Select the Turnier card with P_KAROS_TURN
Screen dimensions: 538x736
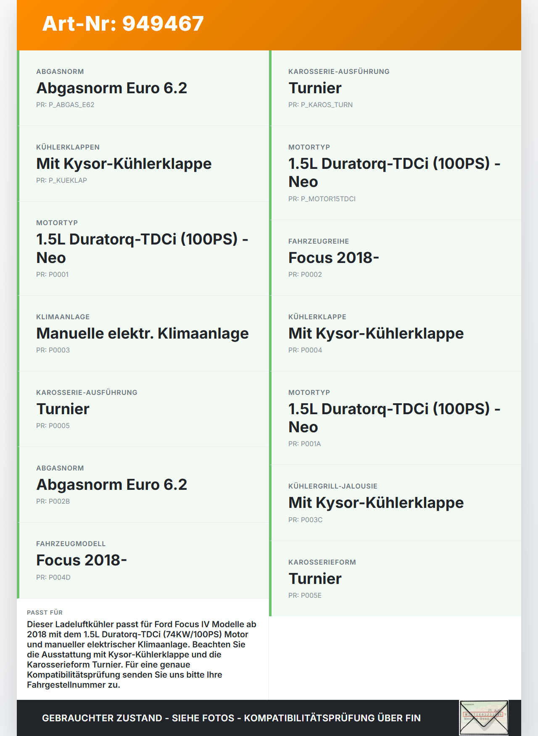pyautogui.click(x=396, y=88)
